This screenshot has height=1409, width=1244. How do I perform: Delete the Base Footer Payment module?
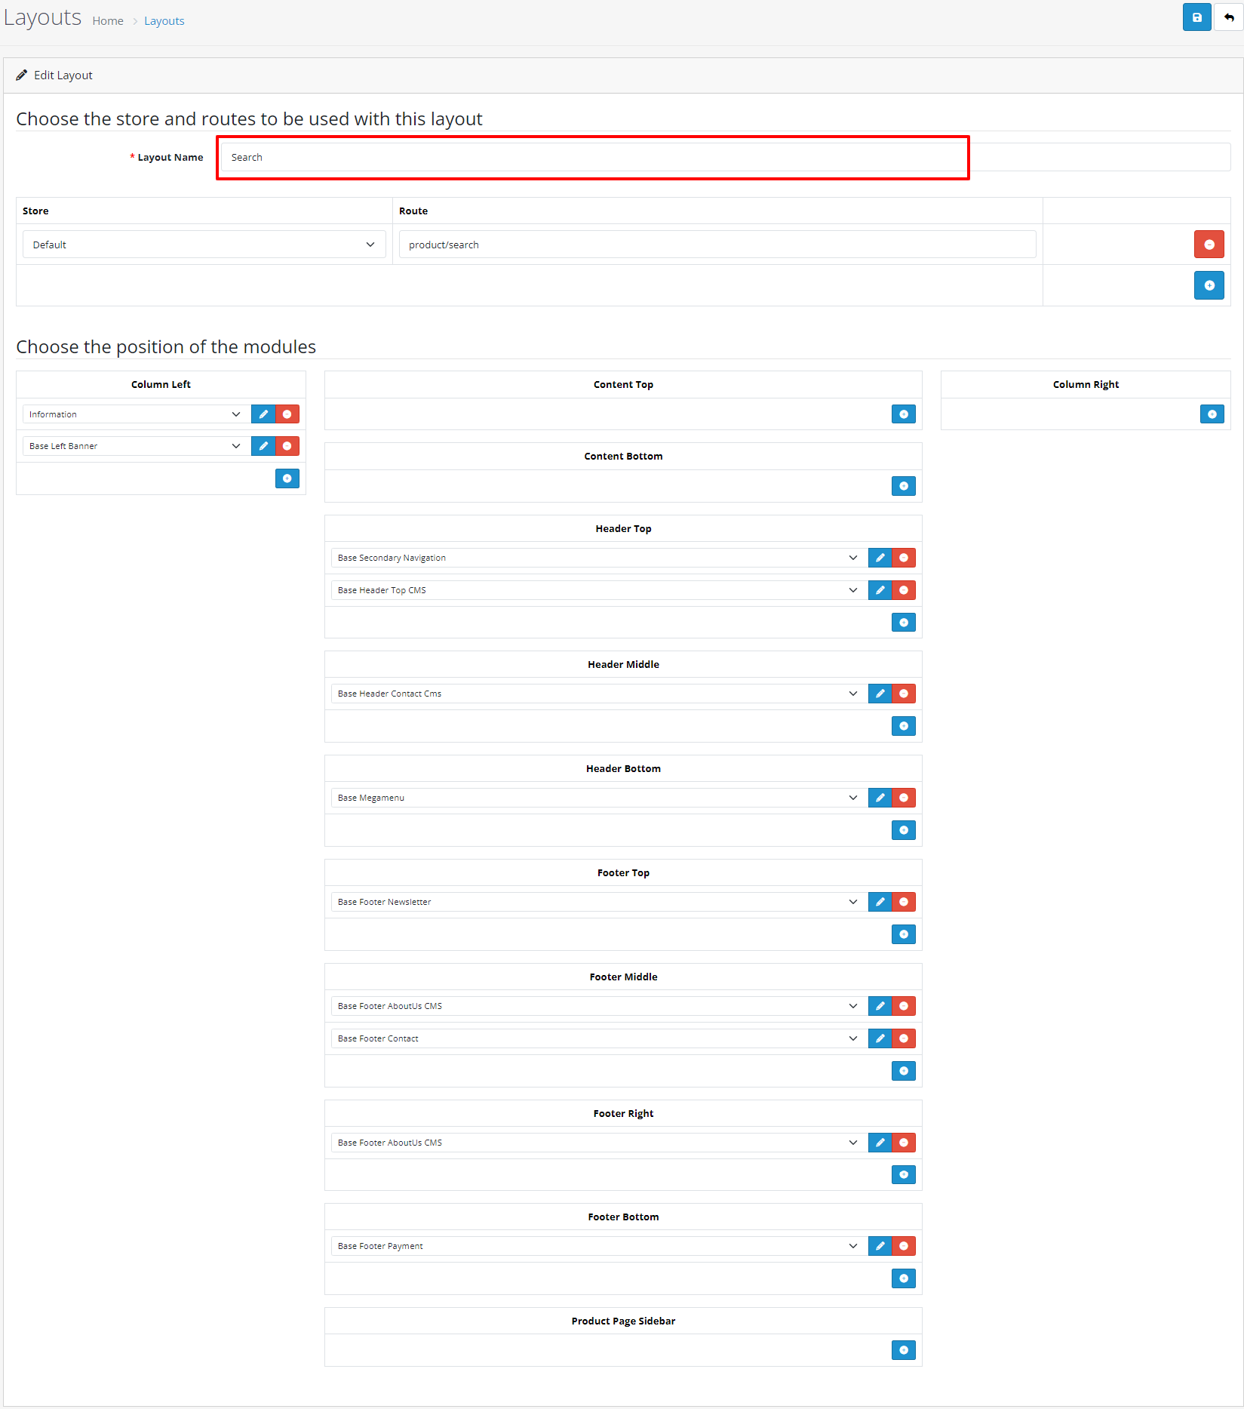pos(904,1246)
